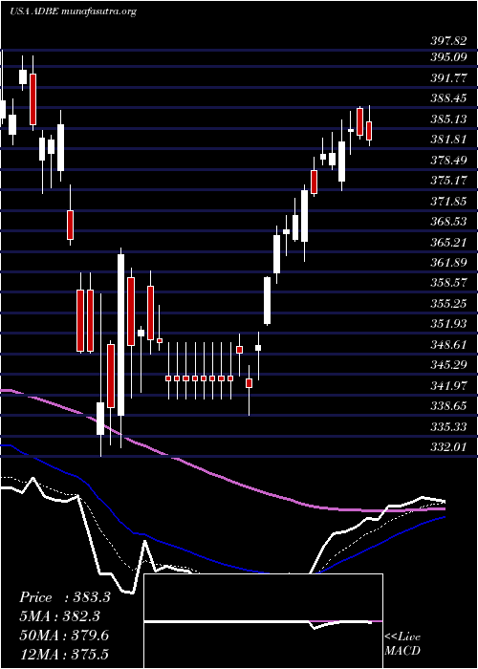Click the 341.97 price level label

(x=447, y=386)
